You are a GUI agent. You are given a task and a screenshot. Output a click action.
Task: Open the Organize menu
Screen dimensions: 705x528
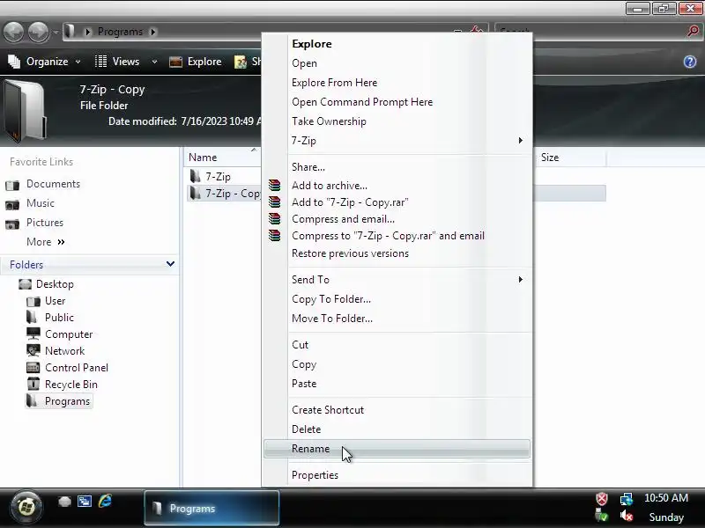[x=45, y=62]
